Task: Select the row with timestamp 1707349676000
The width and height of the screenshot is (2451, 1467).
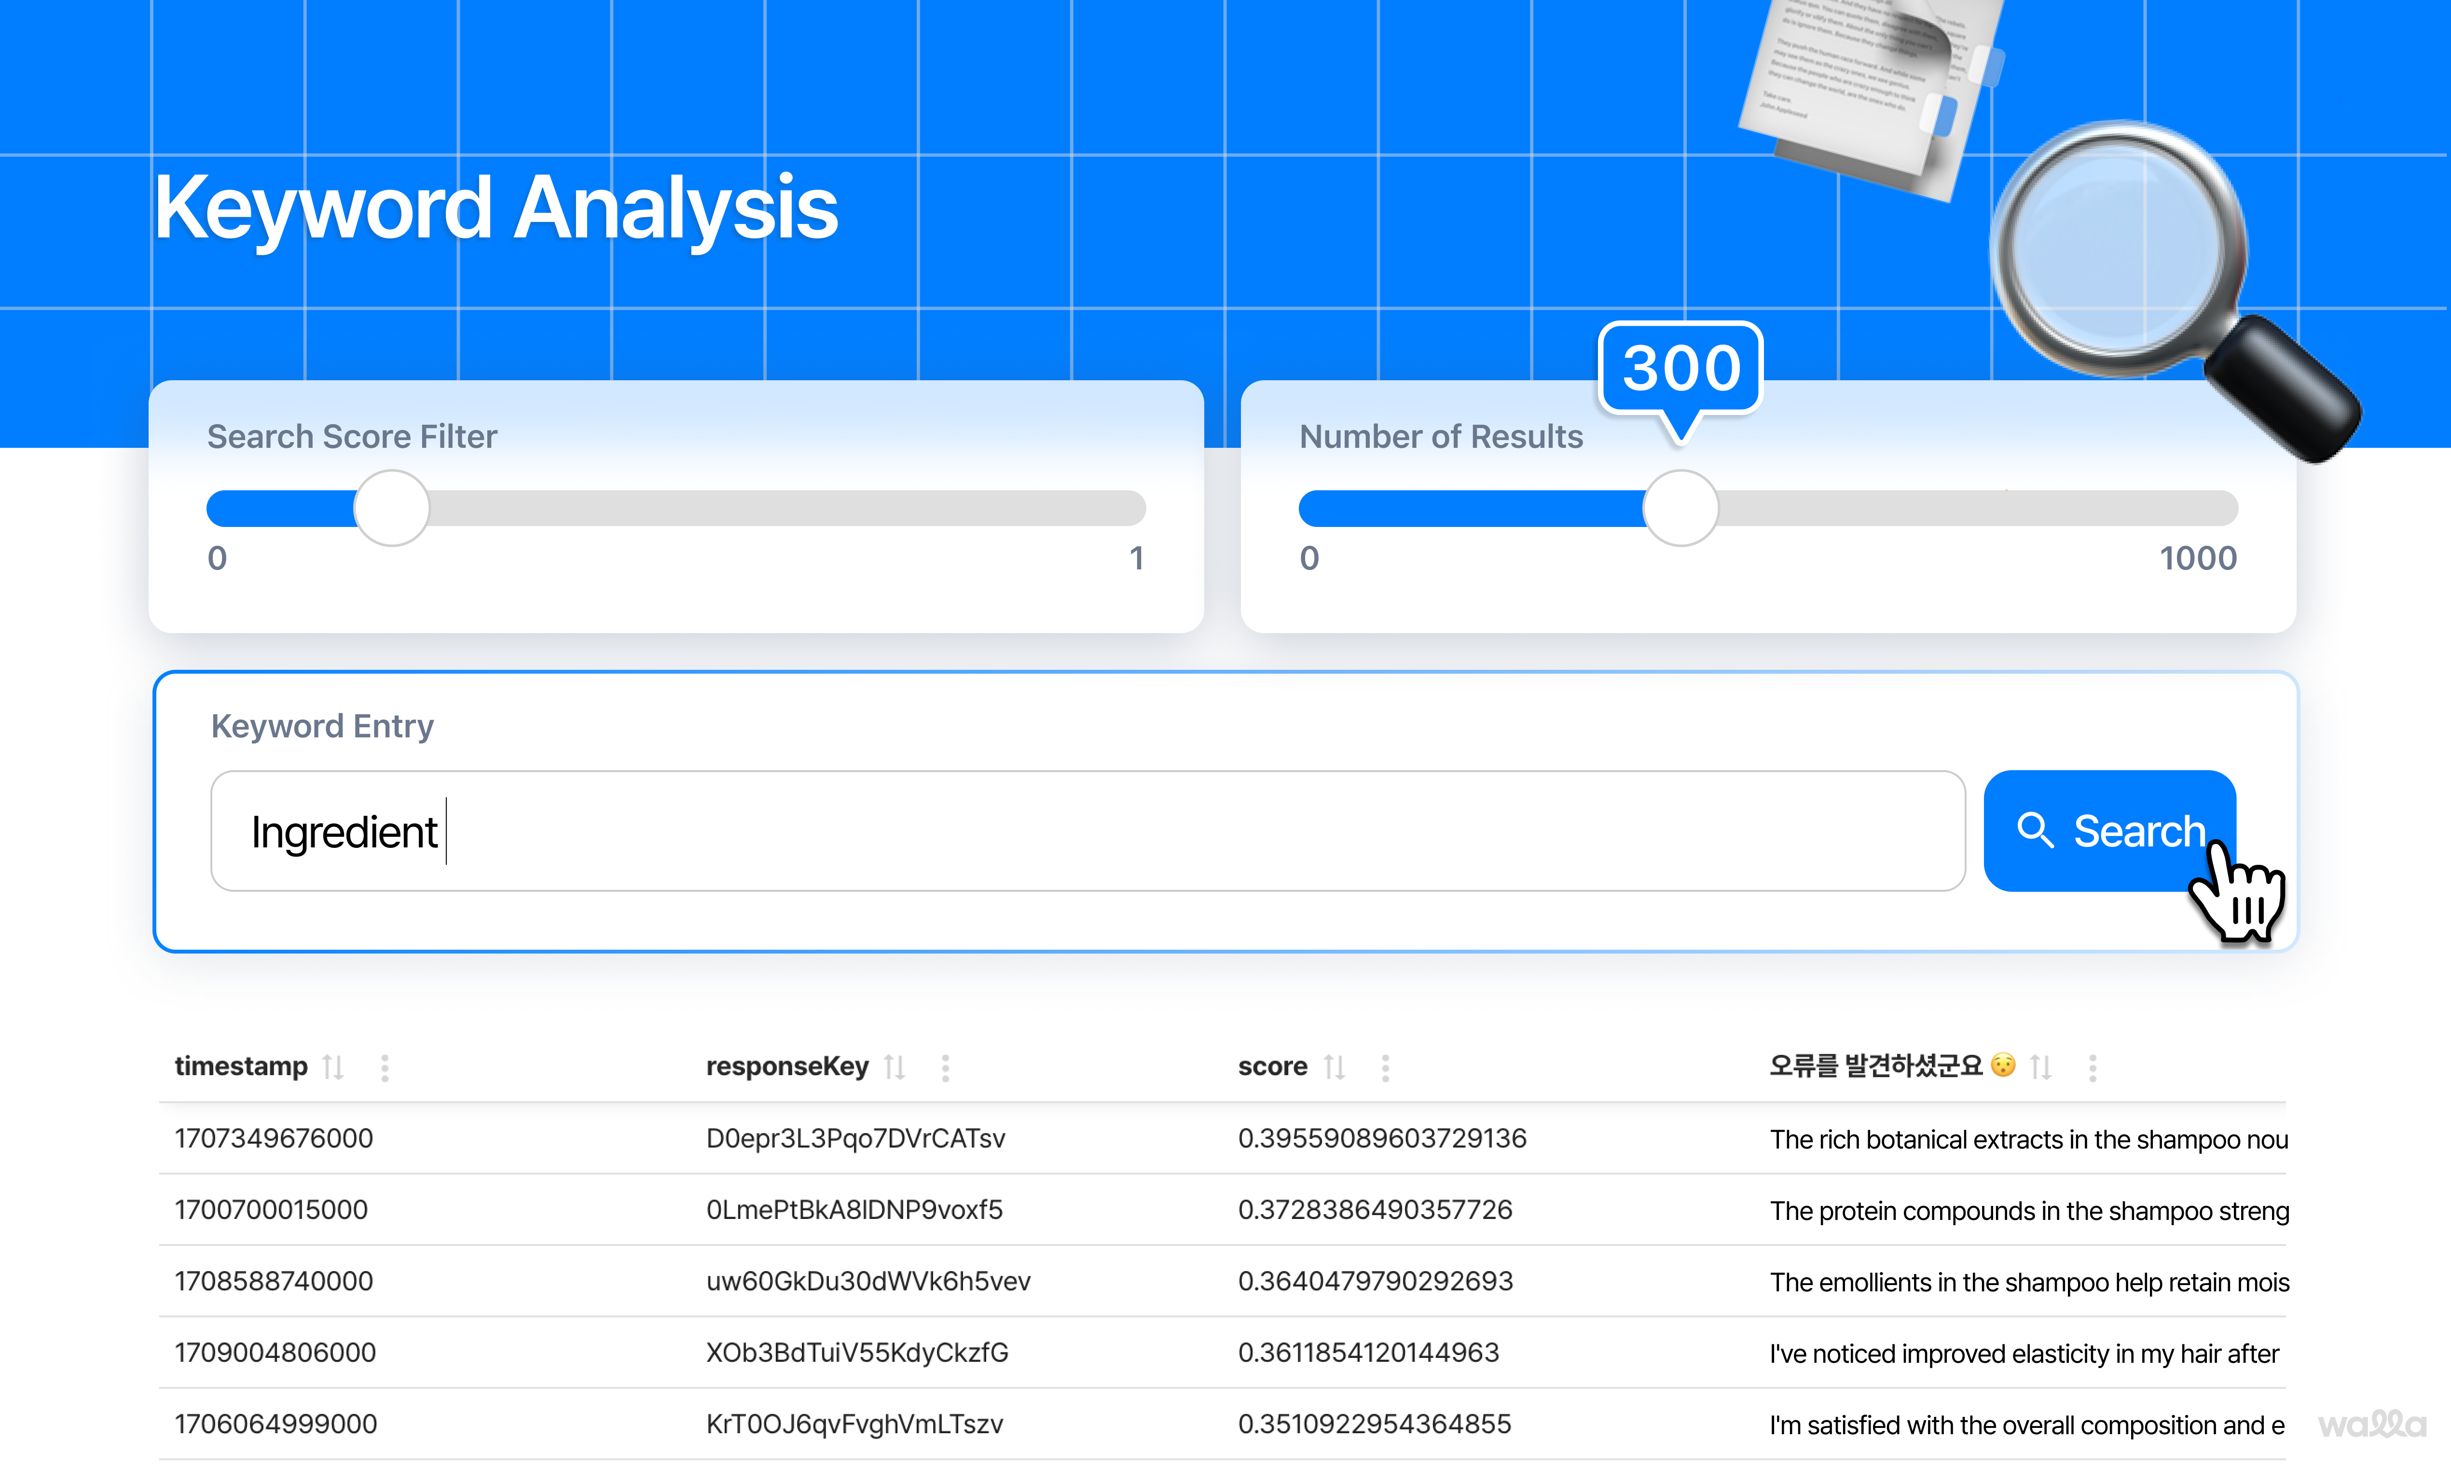Action: click(x=274, y=1138)
